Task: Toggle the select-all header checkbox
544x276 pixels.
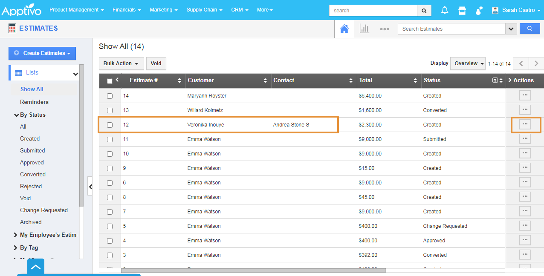Action: click(x=110, y=81)
